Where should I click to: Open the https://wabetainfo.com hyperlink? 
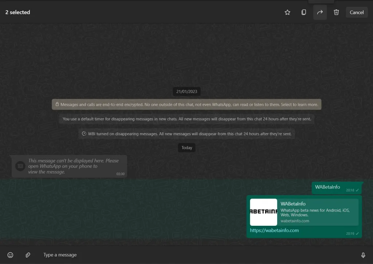(x=274, y=230)
